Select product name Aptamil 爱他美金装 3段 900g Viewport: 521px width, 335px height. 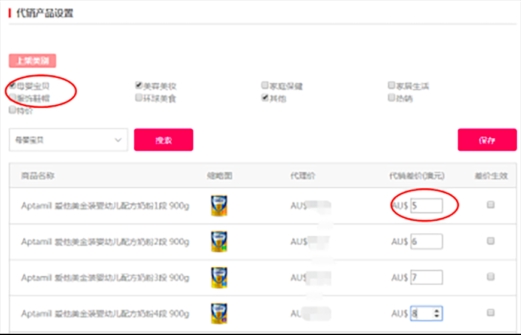[105, 278]
